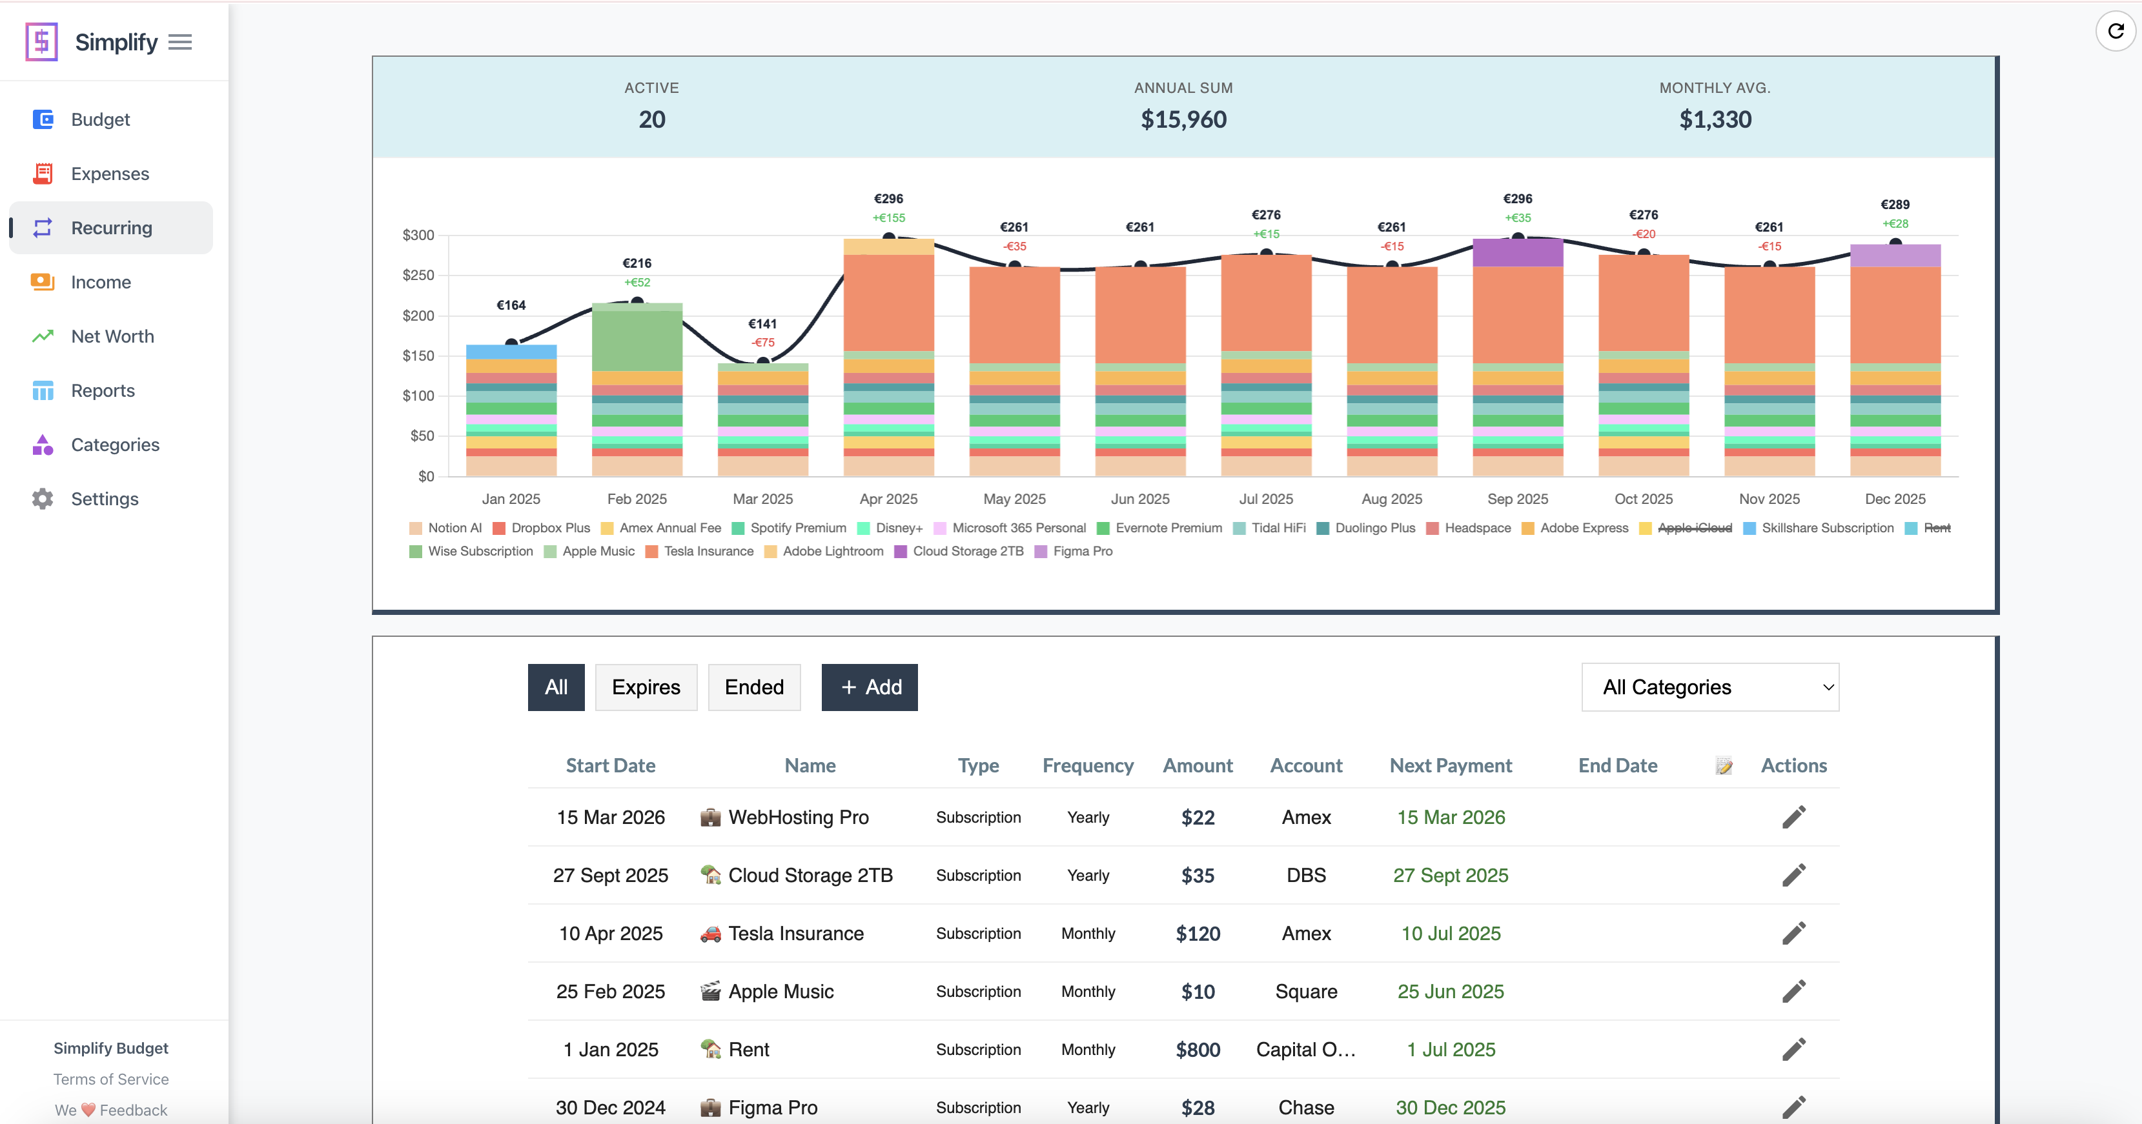This screenshot has height=1124, width=2142.
Task: Click the pencil icon for Apple Music
Action: pos(1793,992)
